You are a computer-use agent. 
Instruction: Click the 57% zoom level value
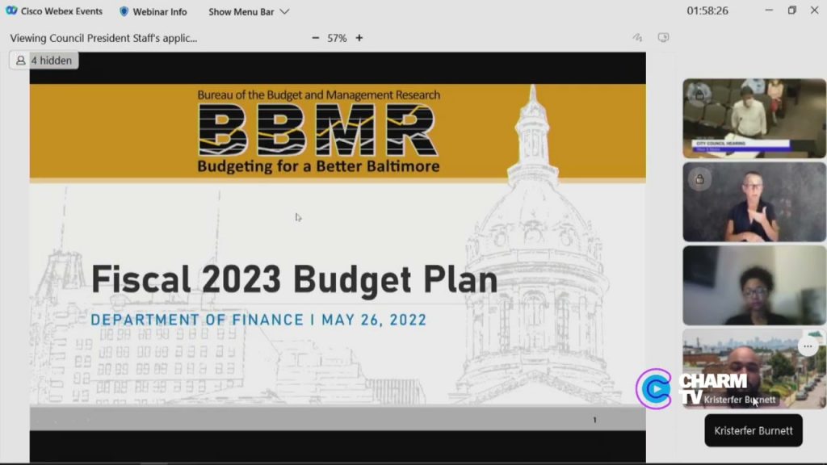click(x=337, y=38)
